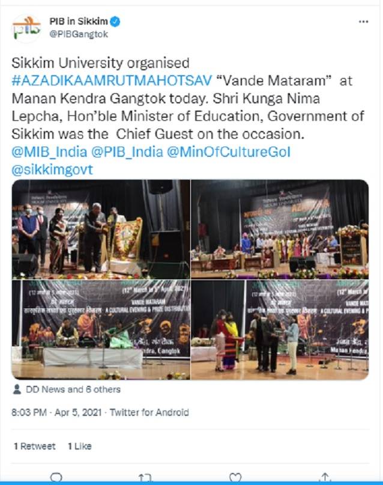The image size is (383, 485).
Task: Open the @sikkimgovt mention
Action: pos(52,170)
